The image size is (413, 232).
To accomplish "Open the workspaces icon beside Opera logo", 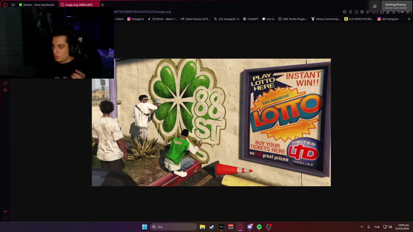I will [13, 5].
